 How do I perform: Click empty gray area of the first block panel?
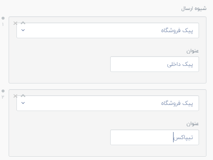[59, 62]
